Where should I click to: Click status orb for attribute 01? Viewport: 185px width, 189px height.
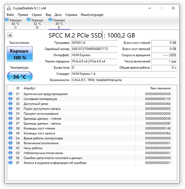[x=10, y=94]
